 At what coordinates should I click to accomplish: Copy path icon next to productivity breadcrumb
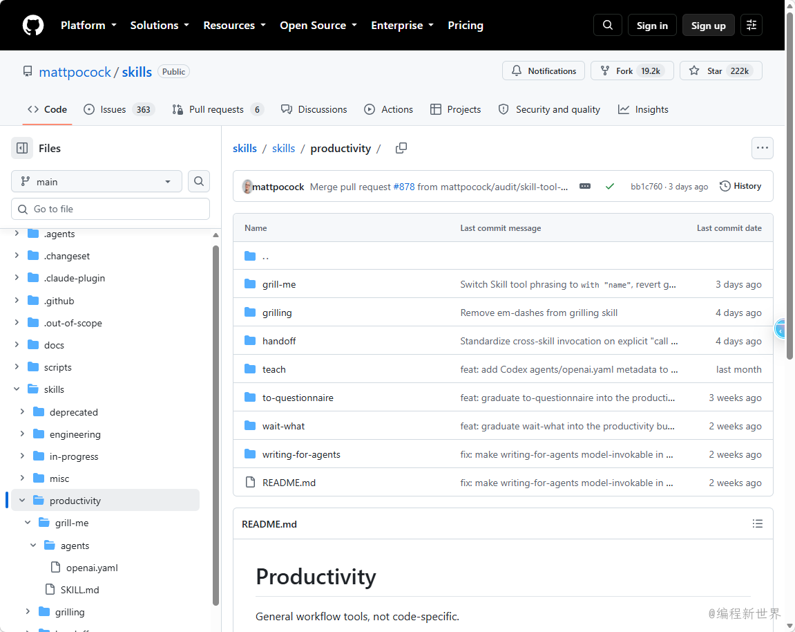[401, 148]
